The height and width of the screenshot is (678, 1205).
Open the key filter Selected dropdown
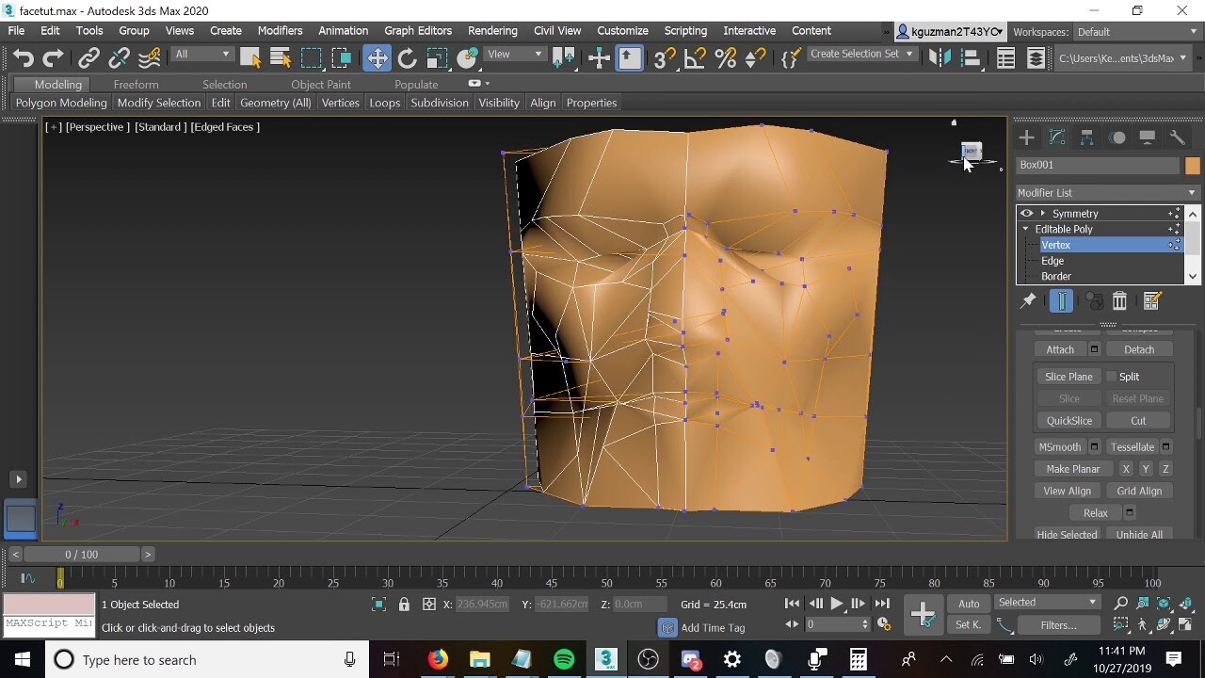pos(1048,603)
